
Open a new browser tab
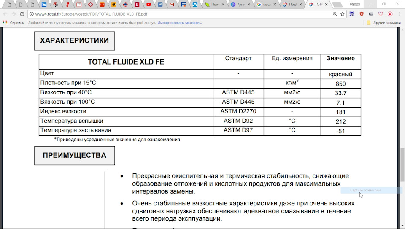337,5
